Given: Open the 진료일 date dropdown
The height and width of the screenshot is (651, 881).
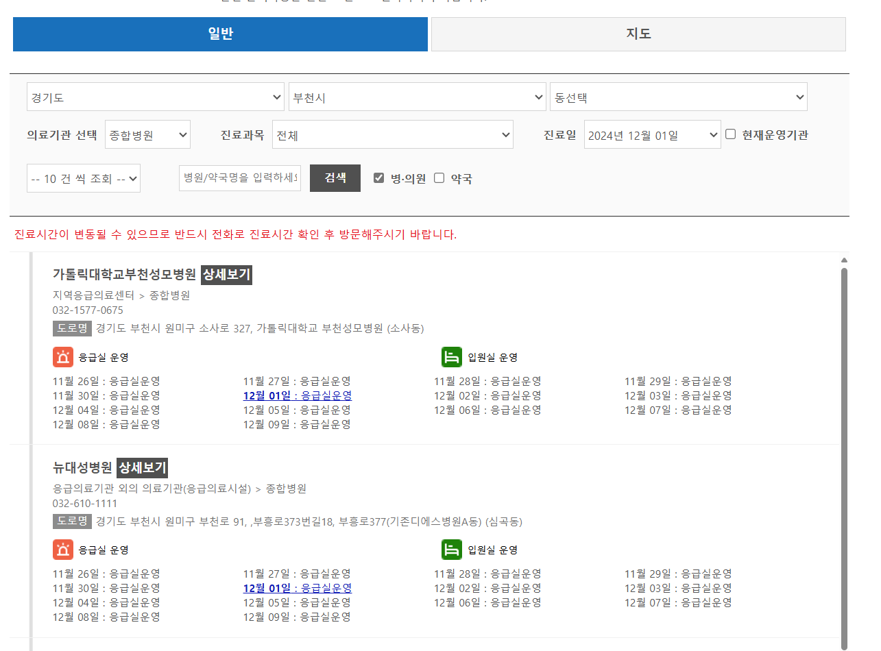Looking at the screenshot, I should click(x=652, y=134).
